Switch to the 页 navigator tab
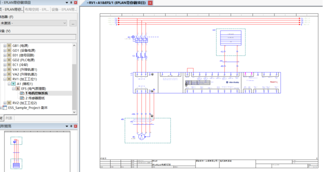Screen dimensions: 323x172 (x=12, y=9)
